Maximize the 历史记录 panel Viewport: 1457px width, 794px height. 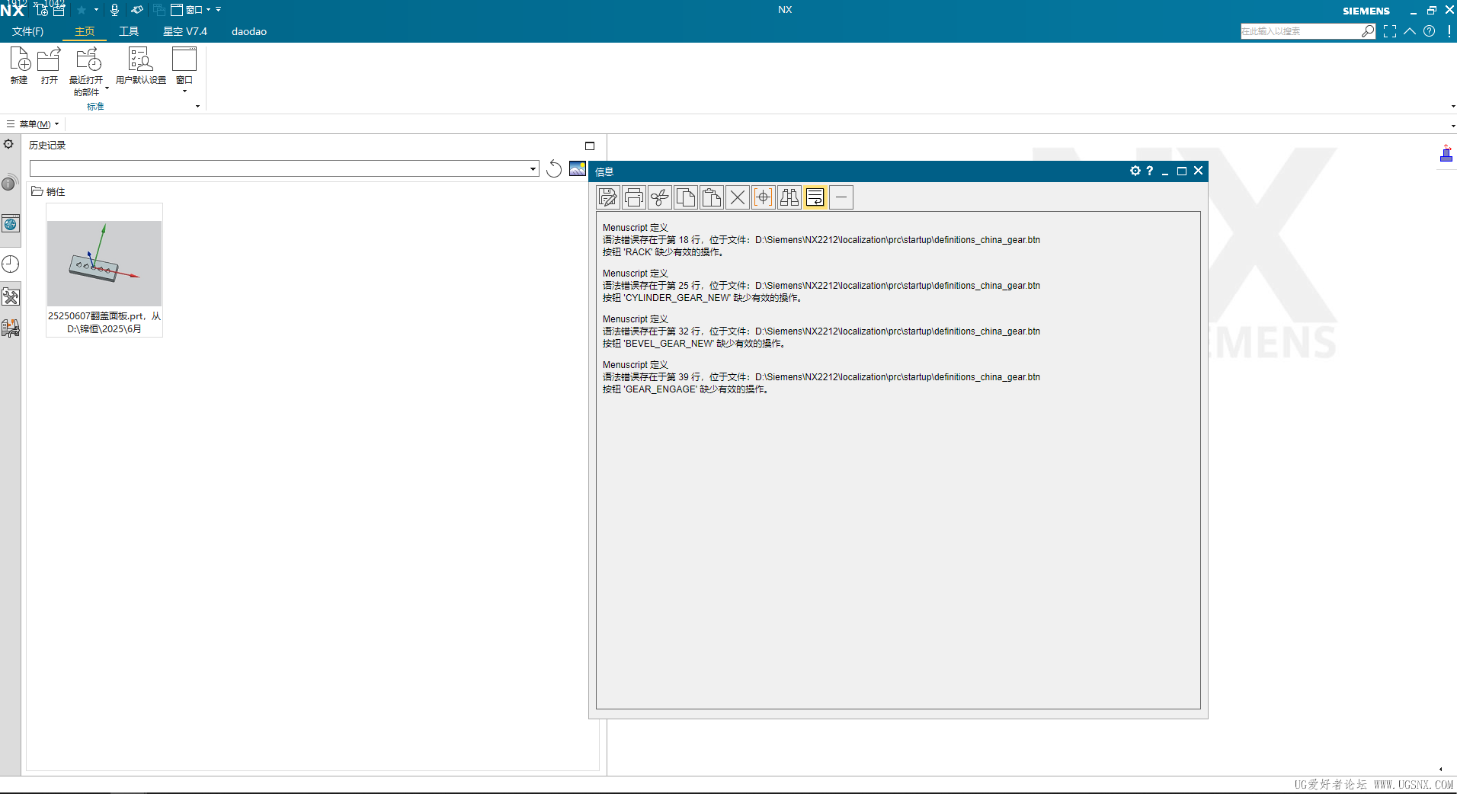click(x=590, y=146)
